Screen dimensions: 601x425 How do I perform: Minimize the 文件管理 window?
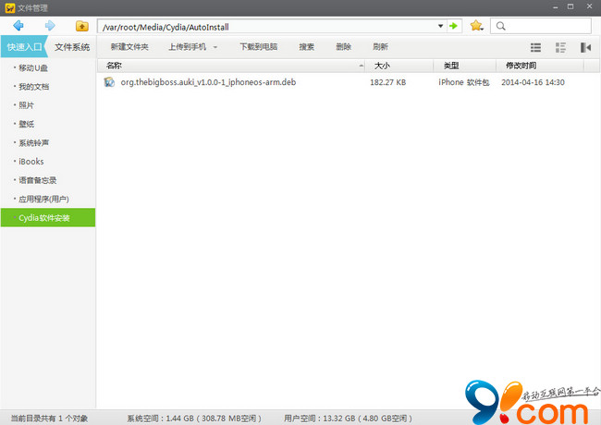point(555,6)
